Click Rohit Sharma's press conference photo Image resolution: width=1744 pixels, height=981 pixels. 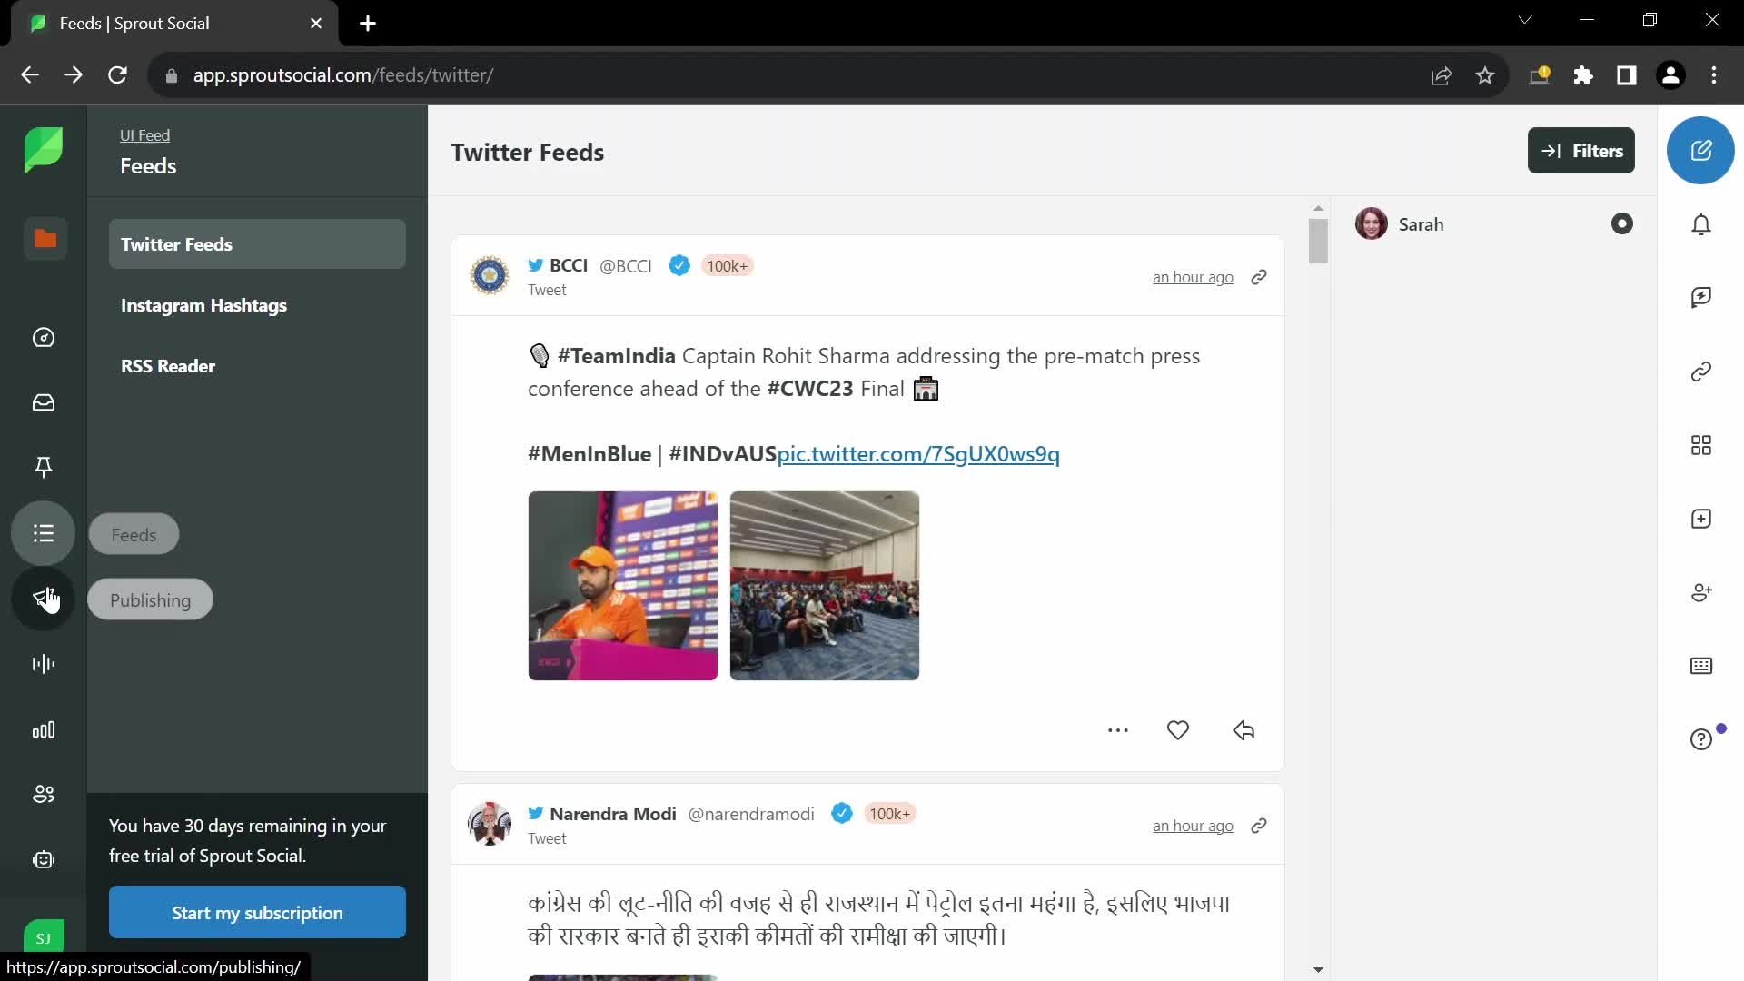(x=622, y=585)
